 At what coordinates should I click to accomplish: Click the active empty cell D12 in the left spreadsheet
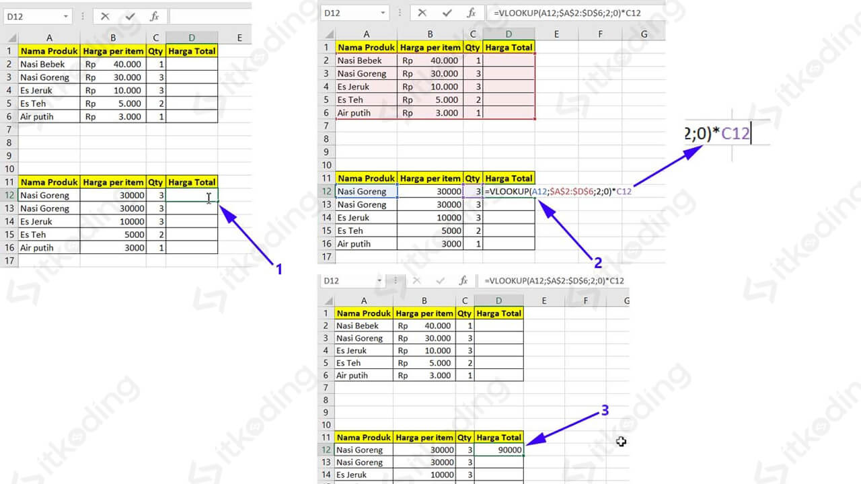[192, 195]
